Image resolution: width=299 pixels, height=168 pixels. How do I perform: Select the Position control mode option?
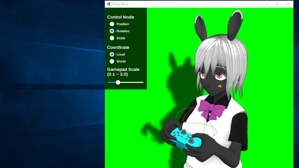(x=112, y=24)
